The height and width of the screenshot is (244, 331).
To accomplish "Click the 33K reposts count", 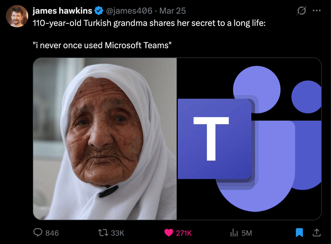I will [117, 233].
